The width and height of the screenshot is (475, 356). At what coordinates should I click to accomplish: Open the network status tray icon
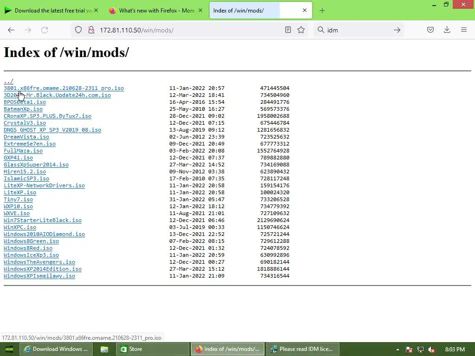coord(420,350)
